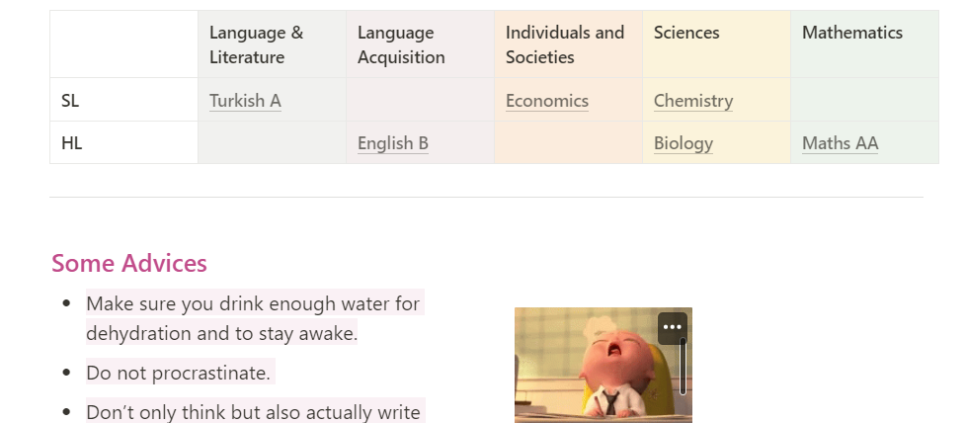Select the Sciences column header cell
This screenshot has height=423, width=965.
click(x=716, y=44)
